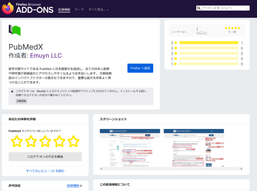257x191 pixels.
Task: Click このアドオンの不正を報告 button
Action: [x=45, y=157]
